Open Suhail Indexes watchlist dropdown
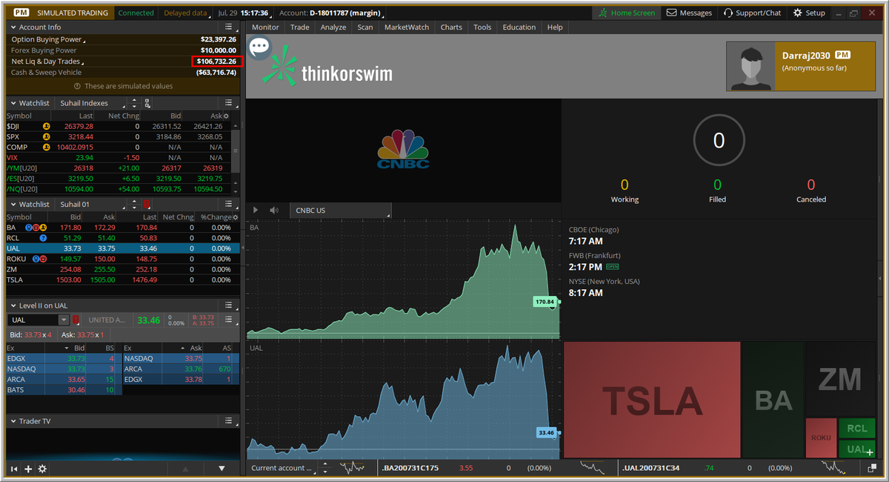Image resolution: width=889 pixels, height=482 pixels. click(x=89, y=103)
